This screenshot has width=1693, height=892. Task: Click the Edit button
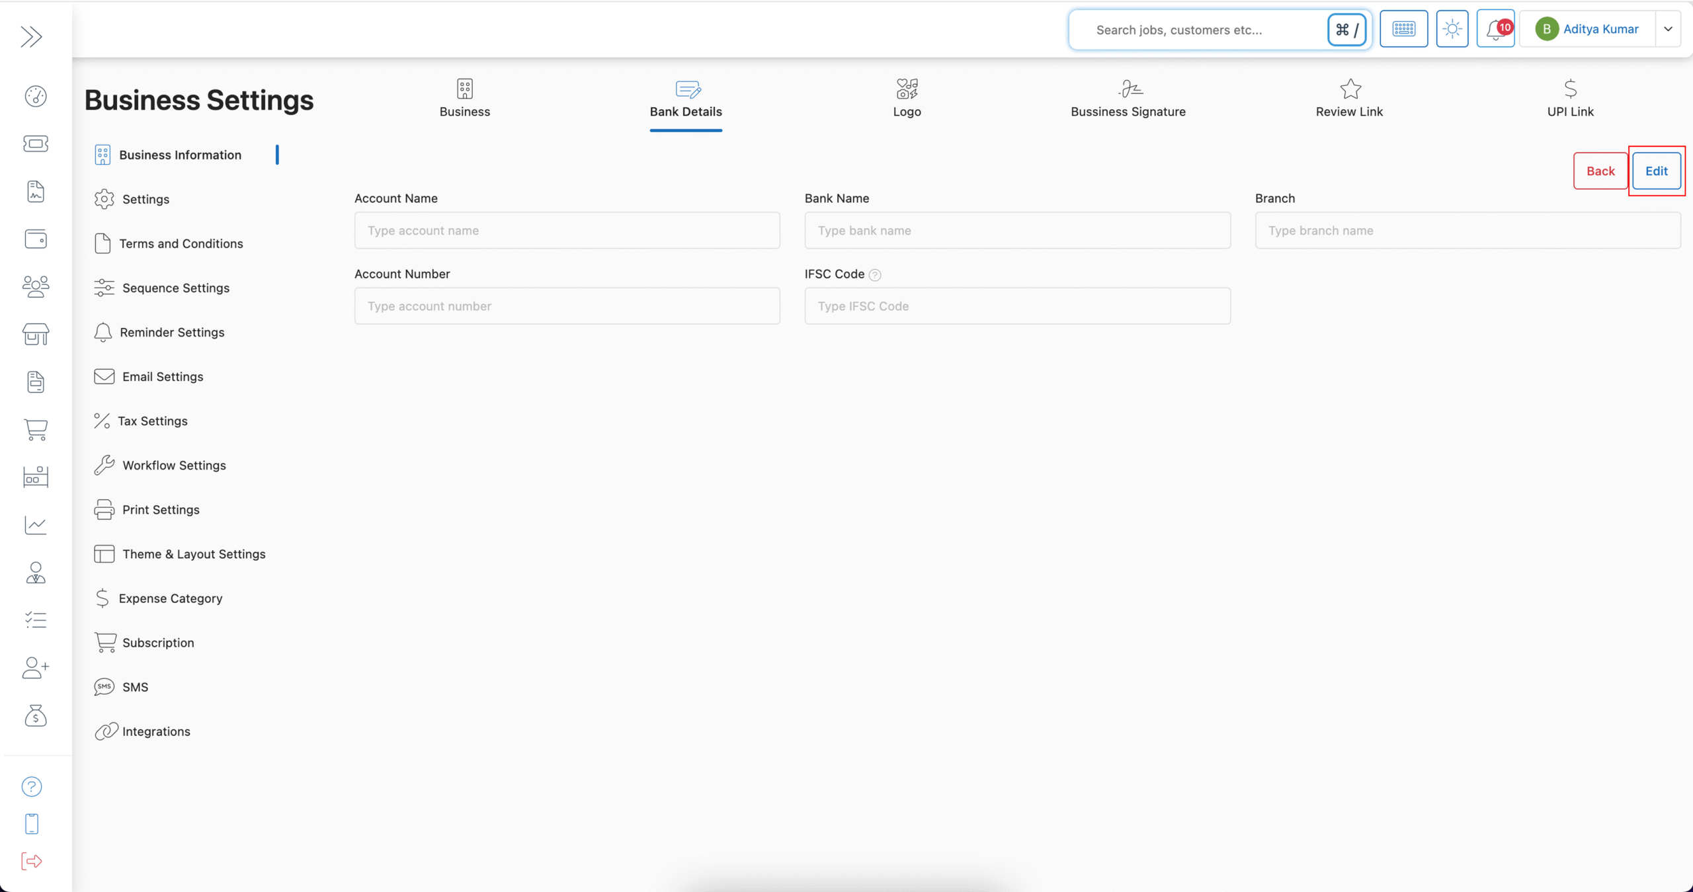pos(1657,171)
